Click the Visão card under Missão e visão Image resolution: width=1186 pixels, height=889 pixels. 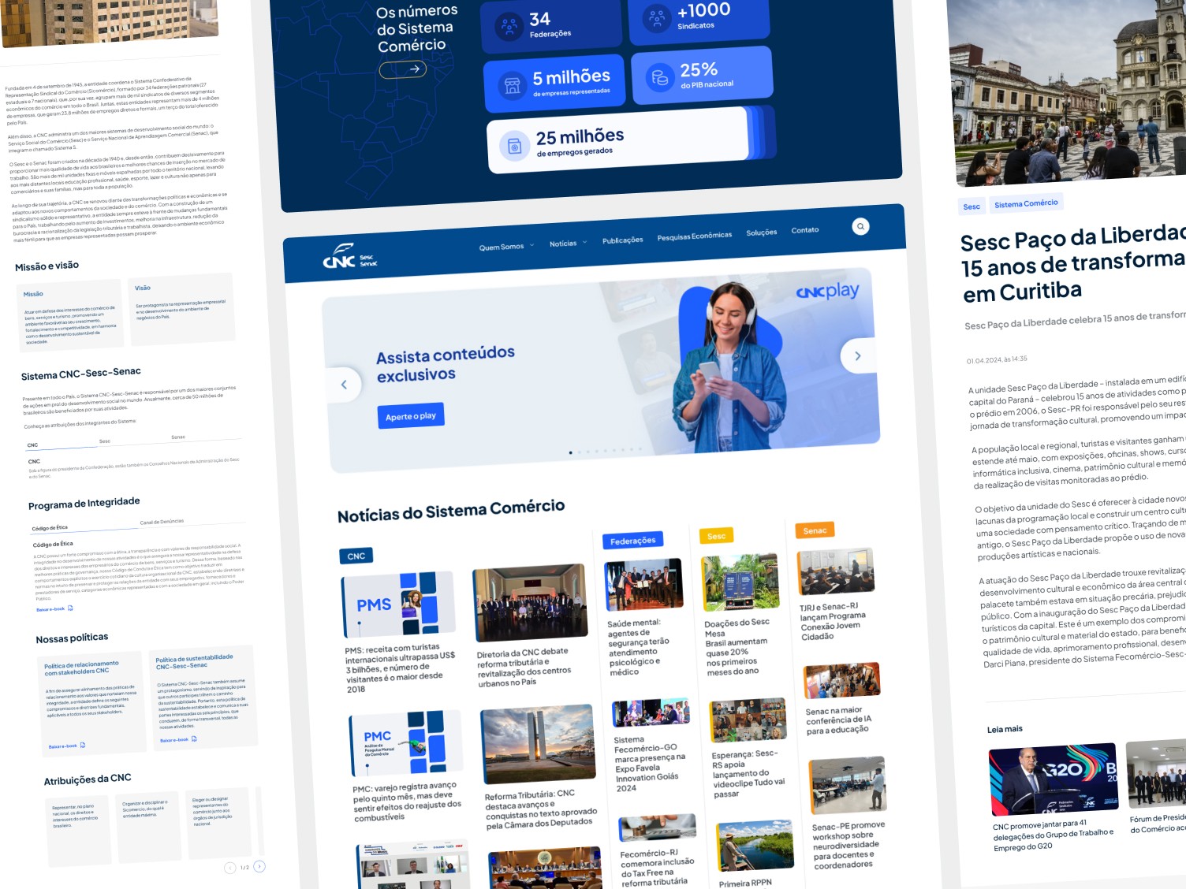coord(182,308)
